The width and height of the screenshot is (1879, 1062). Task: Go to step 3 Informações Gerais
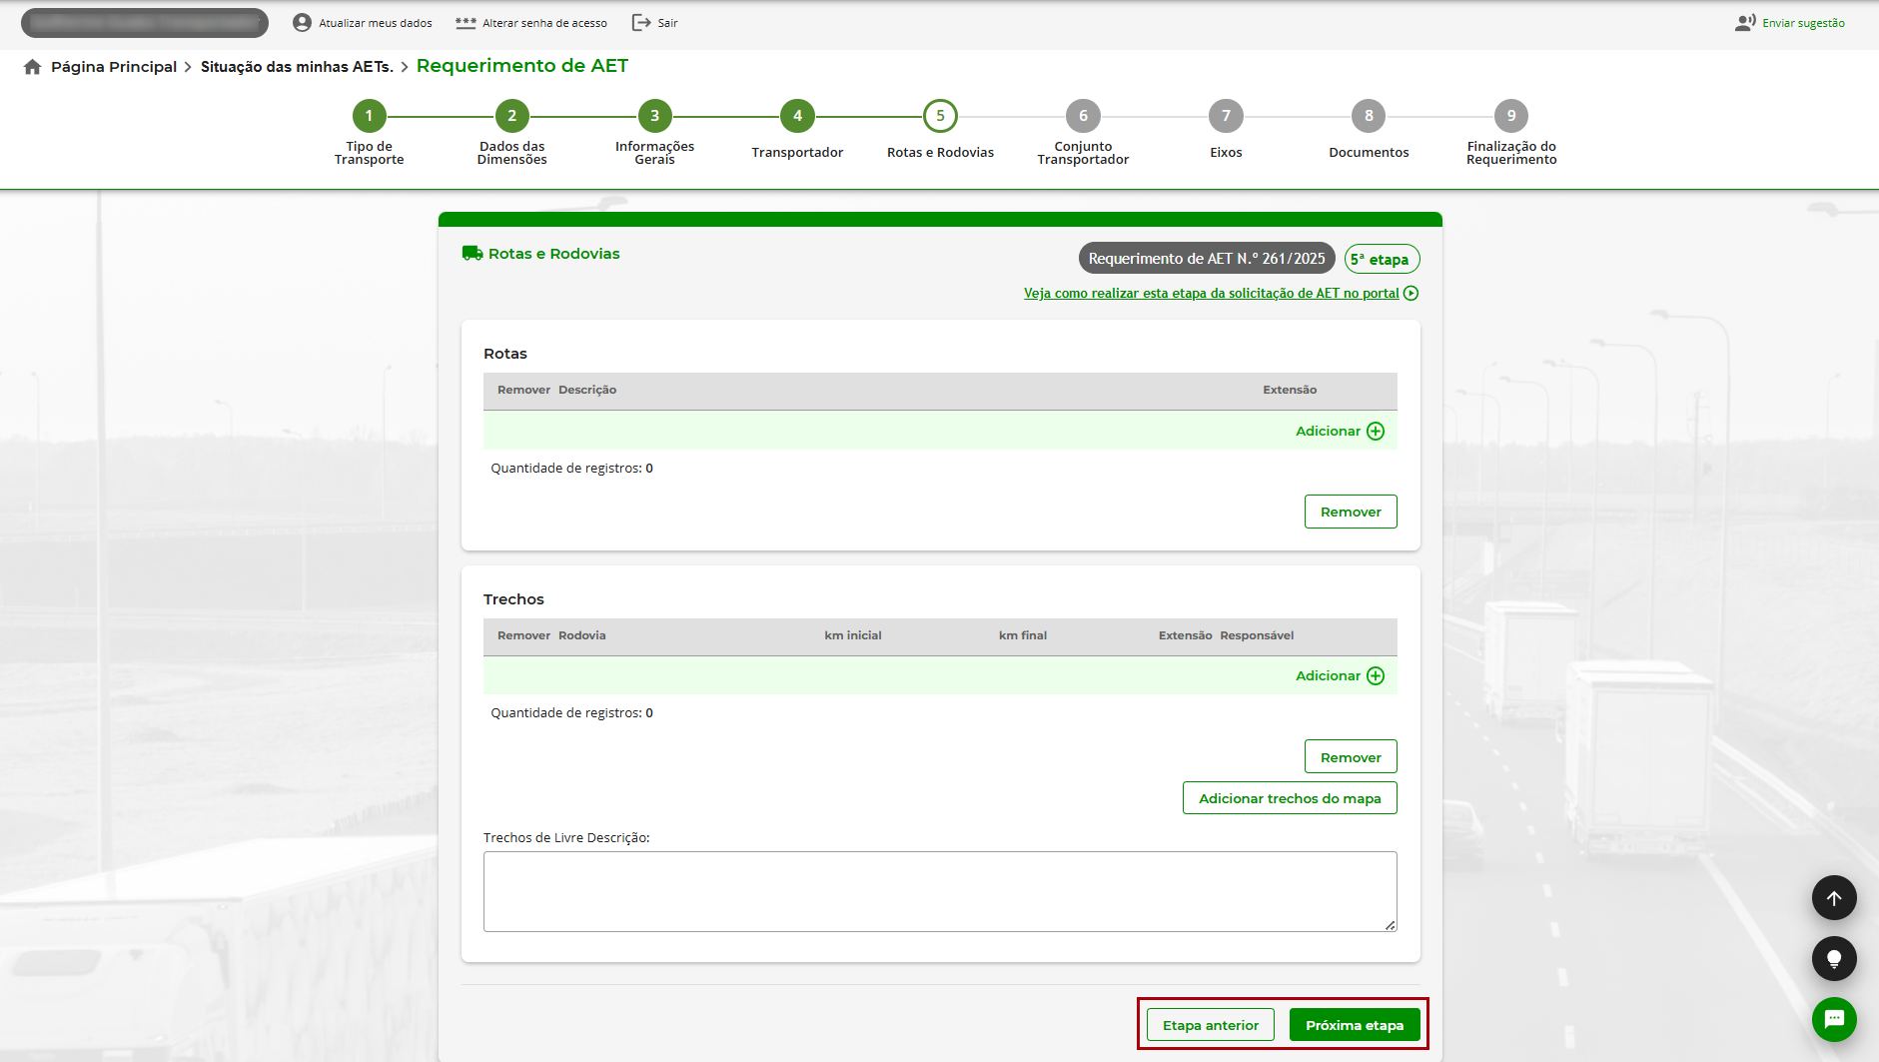pos(655,116)
